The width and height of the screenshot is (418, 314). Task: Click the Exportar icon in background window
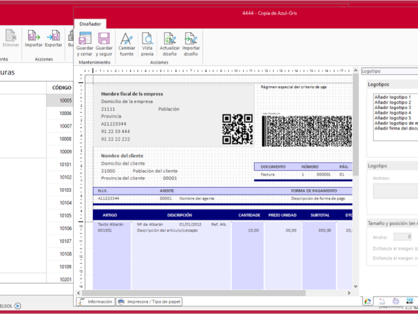53,36
